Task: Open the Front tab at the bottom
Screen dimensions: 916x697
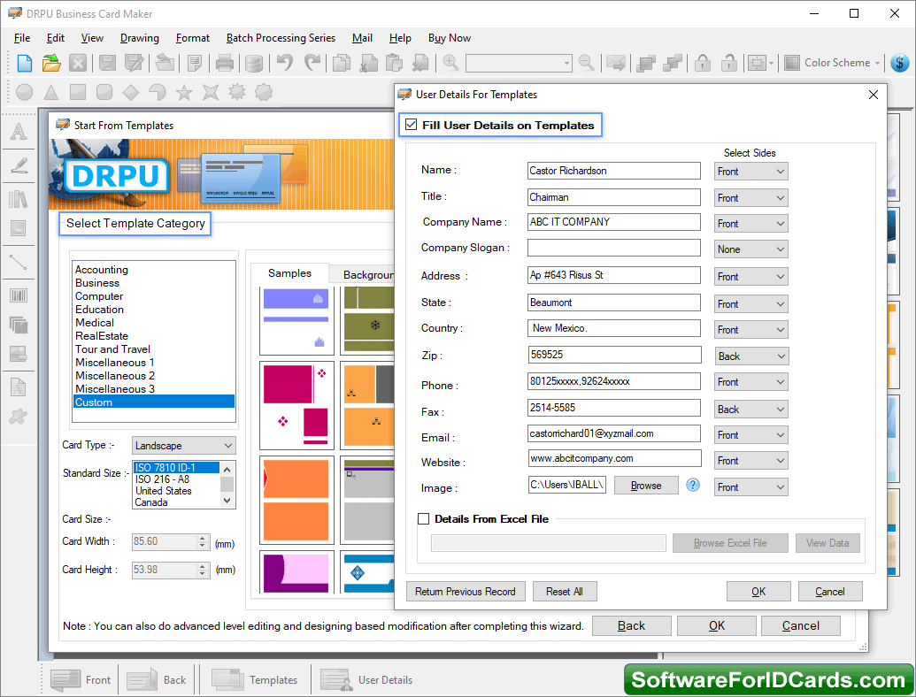Action: [81, 680]
